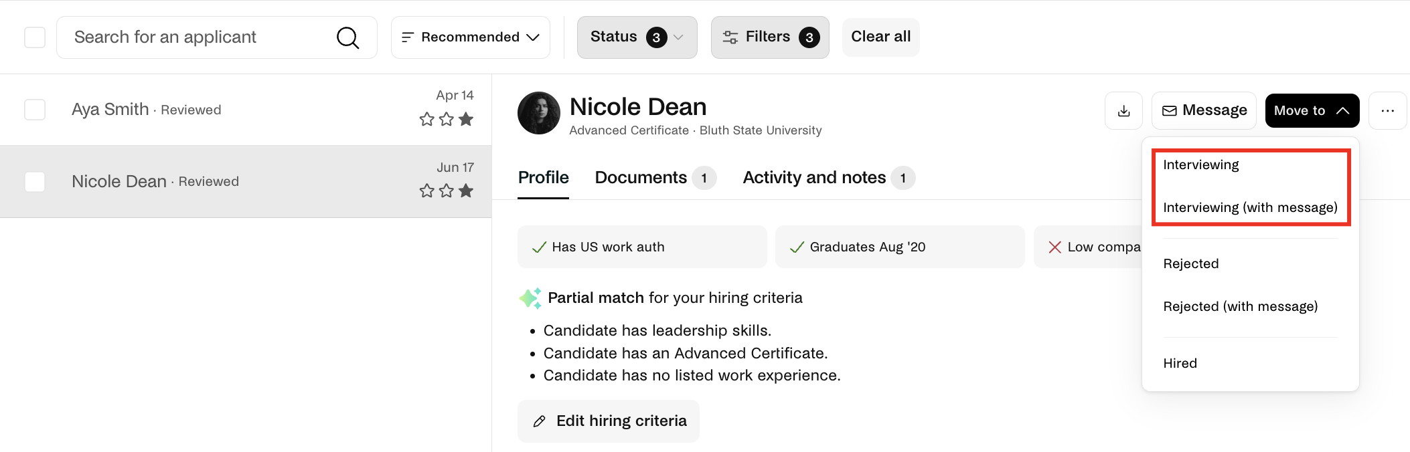Select Nicole Dean in applicant list
The image size is (1410, 452).
click(246, 182)
